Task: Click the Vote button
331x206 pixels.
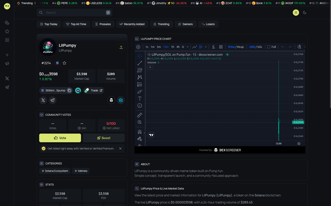Action: coord(60,138)
